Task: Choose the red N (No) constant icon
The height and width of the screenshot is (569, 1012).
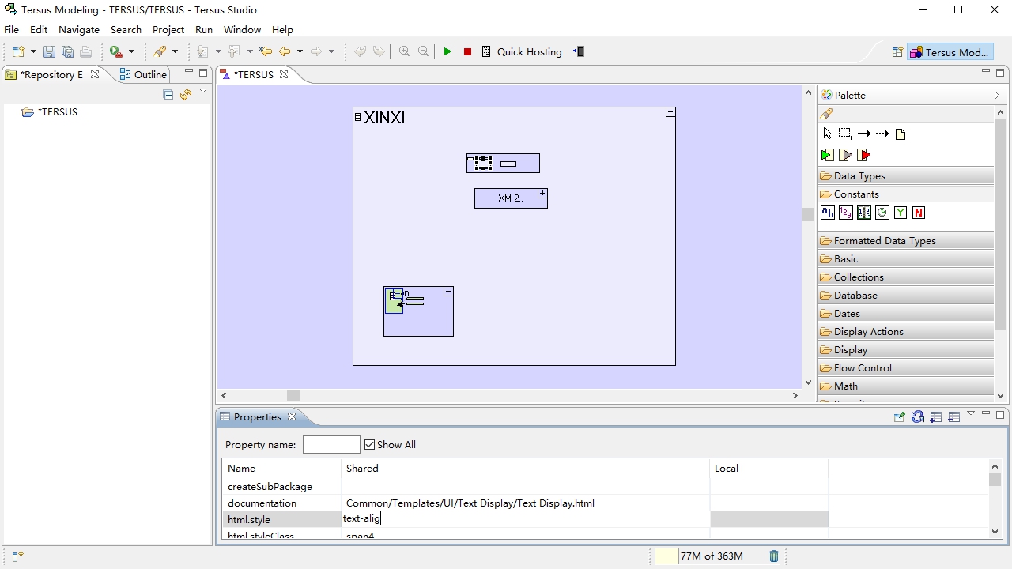Action: [x=919, y=213]
